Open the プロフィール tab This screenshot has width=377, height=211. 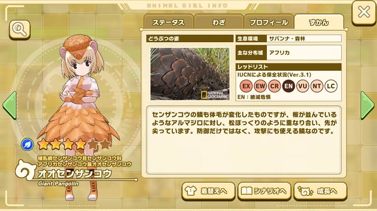[x=269, y=22]
